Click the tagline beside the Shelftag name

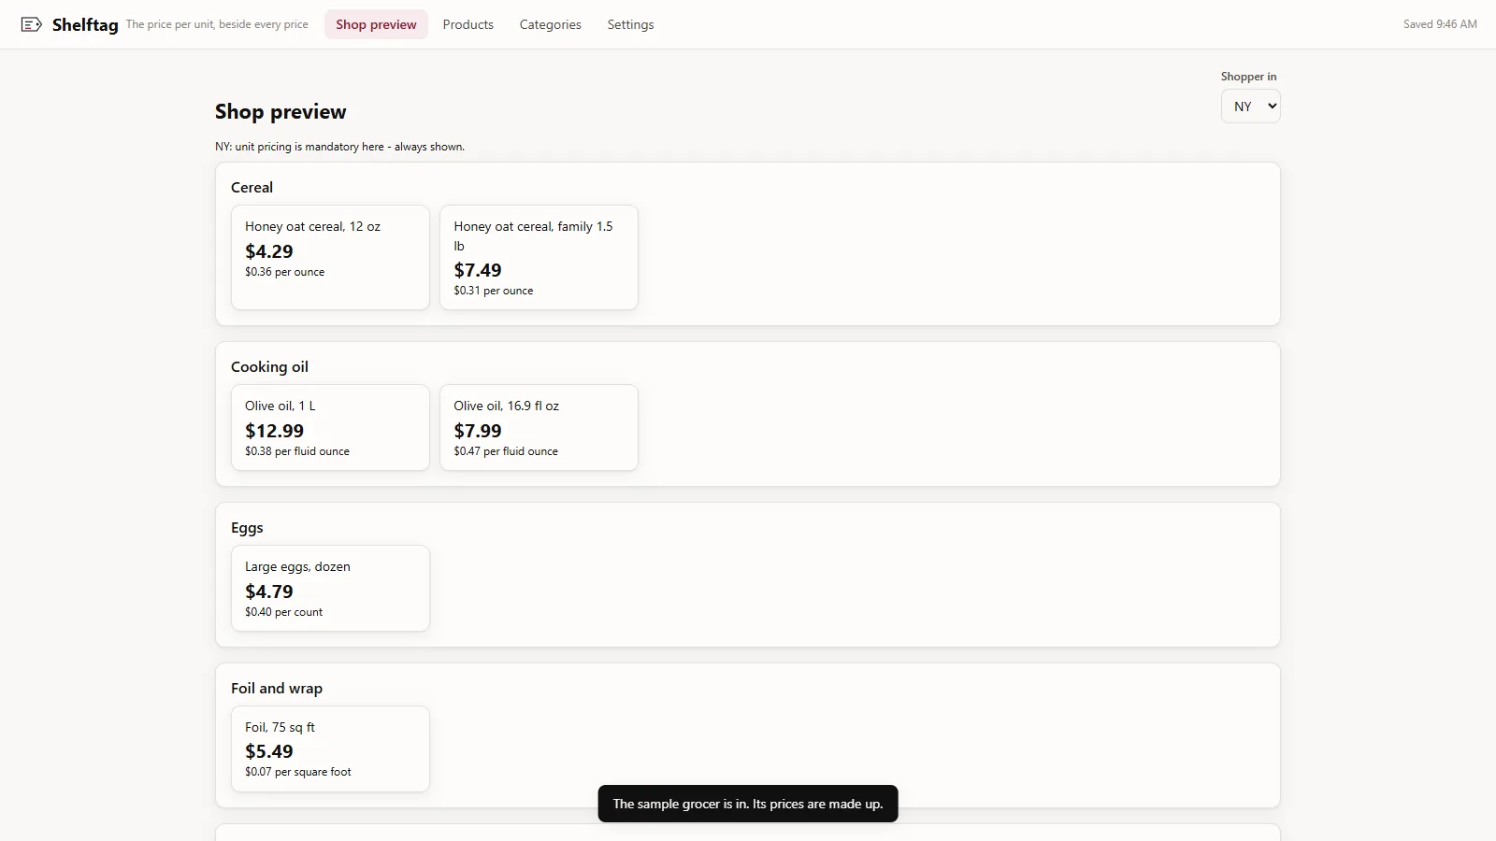coord(217,24)
